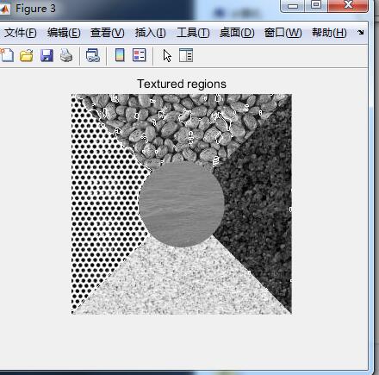Image resolution: width=379 pixels, height=375 pixels.
Task: Click the Link Plot toolbar icon
Action: click(93, 55)
